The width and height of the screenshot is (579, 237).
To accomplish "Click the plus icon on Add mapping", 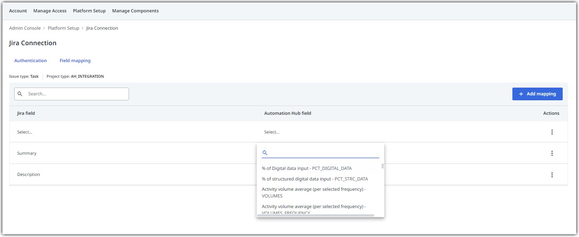I will coord(521,94).
